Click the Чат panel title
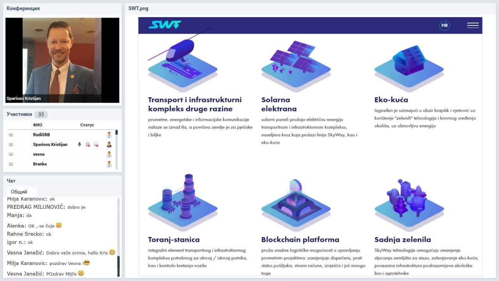Viewport: 499px width, 281px height. (x=11, y=181)
